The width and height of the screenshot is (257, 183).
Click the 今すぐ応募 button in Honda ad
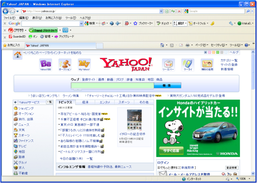click(x=171, y=151)
